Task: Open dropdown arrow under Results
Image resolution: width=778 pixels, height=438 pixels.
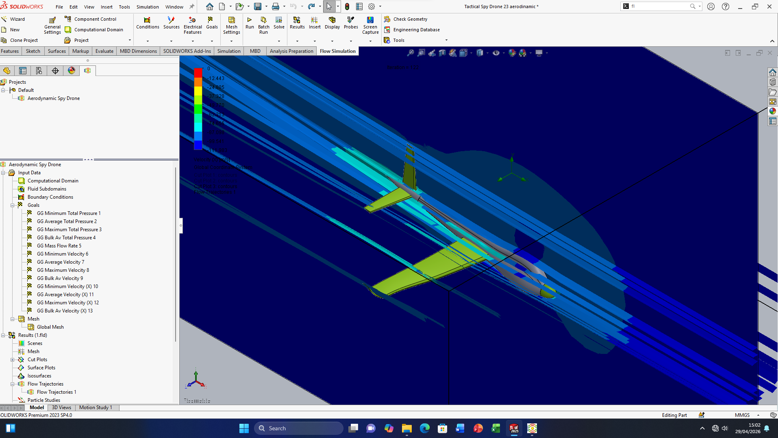Action: (x=297, y=41)
